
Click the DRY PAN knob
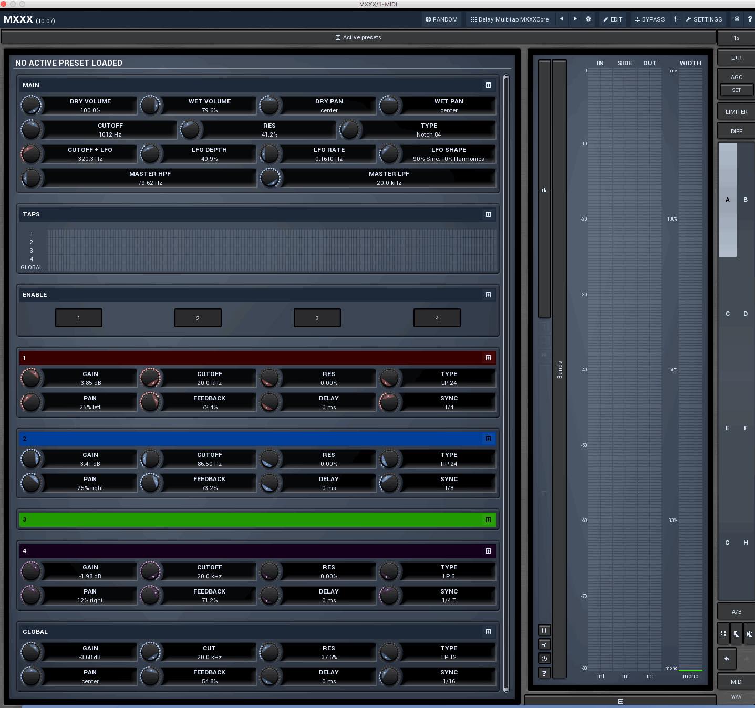pyautogui.click(x=270, y=106)
